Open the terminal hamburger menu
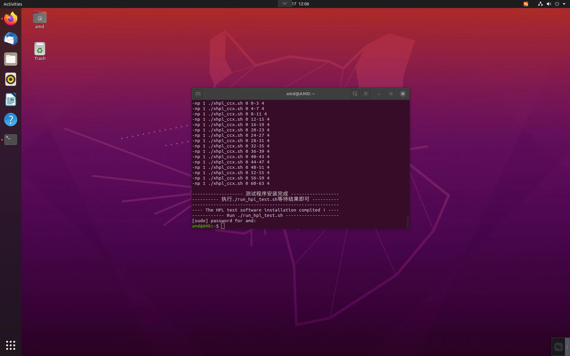Screen dimensions: 570x356 click(365, 94)
